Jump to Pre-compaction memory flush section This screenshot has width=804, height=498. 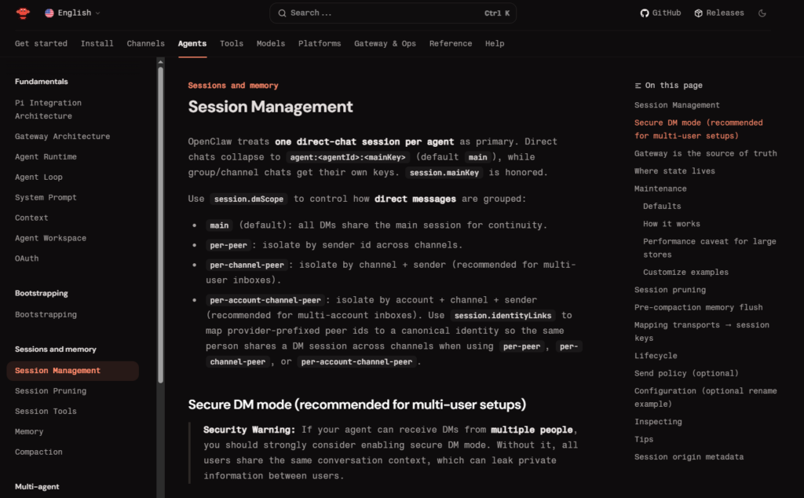698,308
